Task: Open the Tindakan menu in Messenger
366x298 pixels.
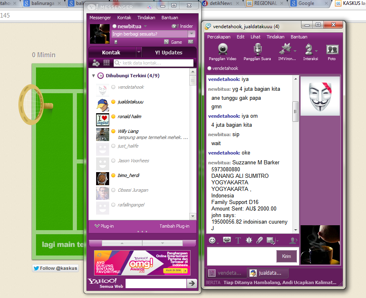Action: [146, 18]
